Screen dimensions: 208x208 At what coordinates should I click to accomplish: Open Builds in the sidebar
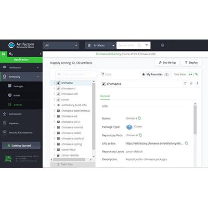[17, 95]
